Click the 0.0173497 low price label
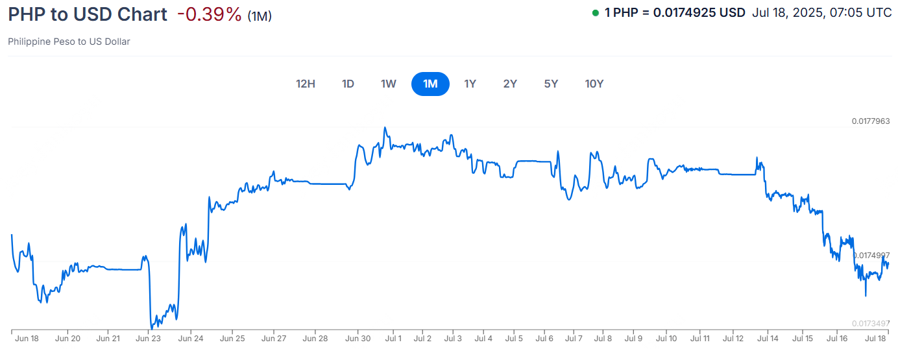The height and width of the screenshot is (349, 898). (871, 324)
